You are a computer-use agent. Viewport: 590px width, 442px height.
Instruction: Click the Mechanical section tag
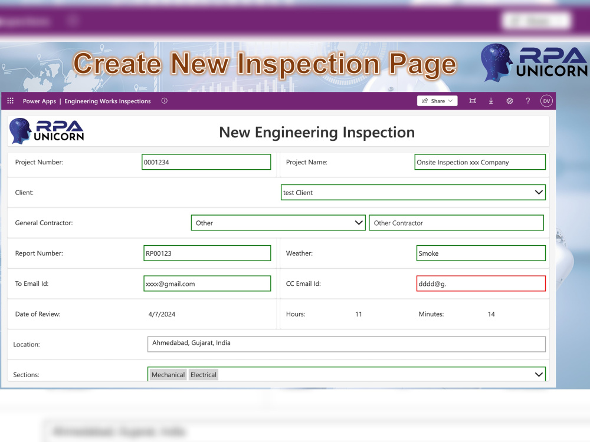click(x=168, y=375)
